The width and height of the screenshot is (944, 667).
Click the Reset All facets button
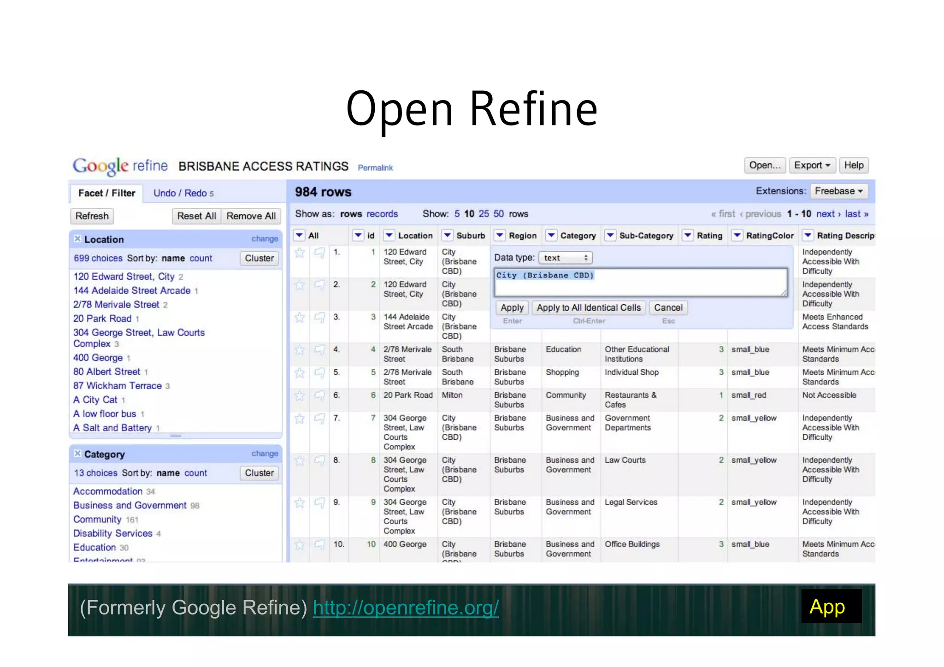[x=196, y=216]
